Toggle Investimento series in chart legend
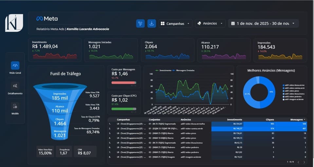Screen dimensions: 314x167 click(x=163, y=70)
